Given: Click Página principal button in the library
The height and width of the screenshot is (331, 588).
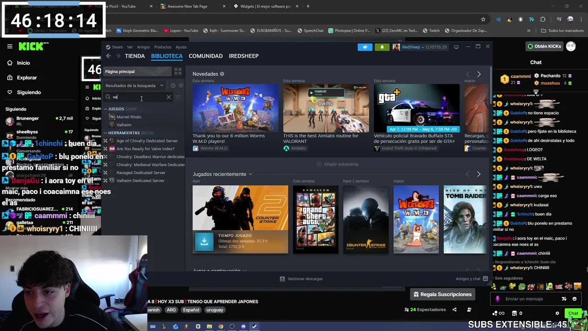Looking at the screenshot, I should tap(137, 71).
